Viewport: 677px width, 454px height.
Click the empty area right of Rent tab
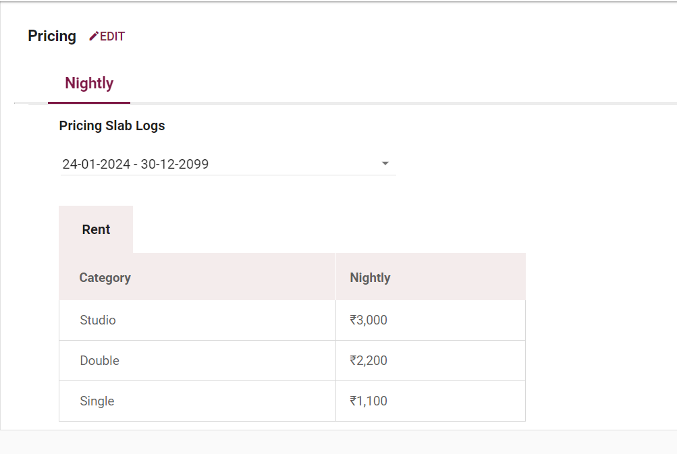click(324, 229)
